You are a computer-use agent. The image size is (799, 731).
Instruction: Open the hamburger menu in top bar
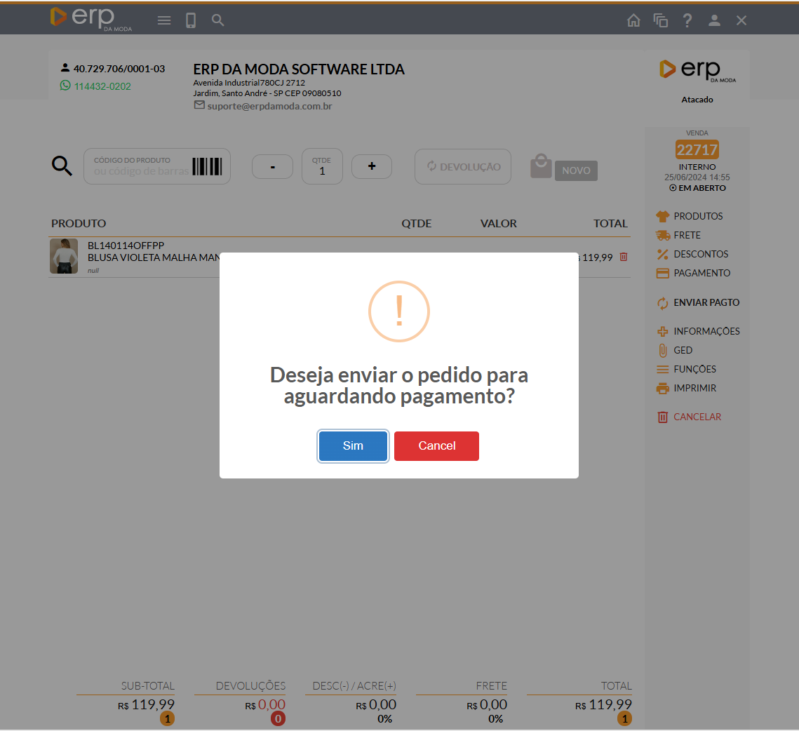(x=164, y=20)
